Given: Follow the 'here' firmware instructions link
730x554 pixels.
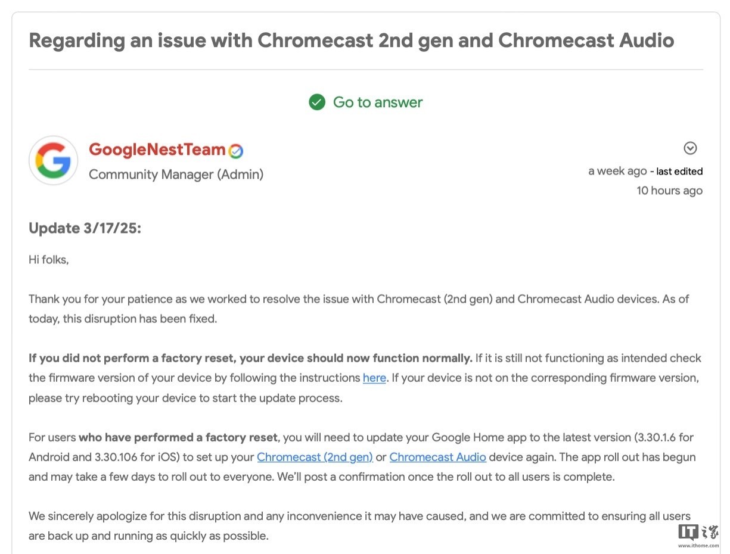Looking at the screenshot, I should coord(374,378).
